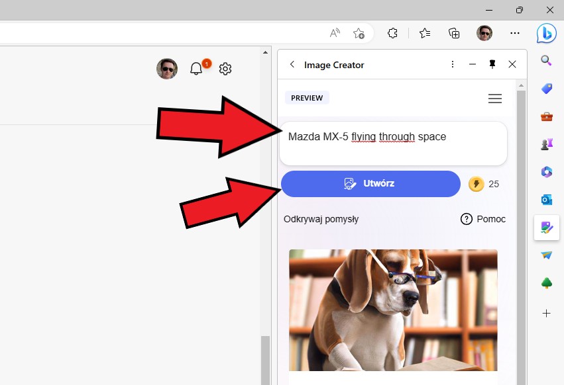This screenshot has height=385, width=564.
Task: Select the Image Creator sidebar icon
Action: tap(546, 228)
